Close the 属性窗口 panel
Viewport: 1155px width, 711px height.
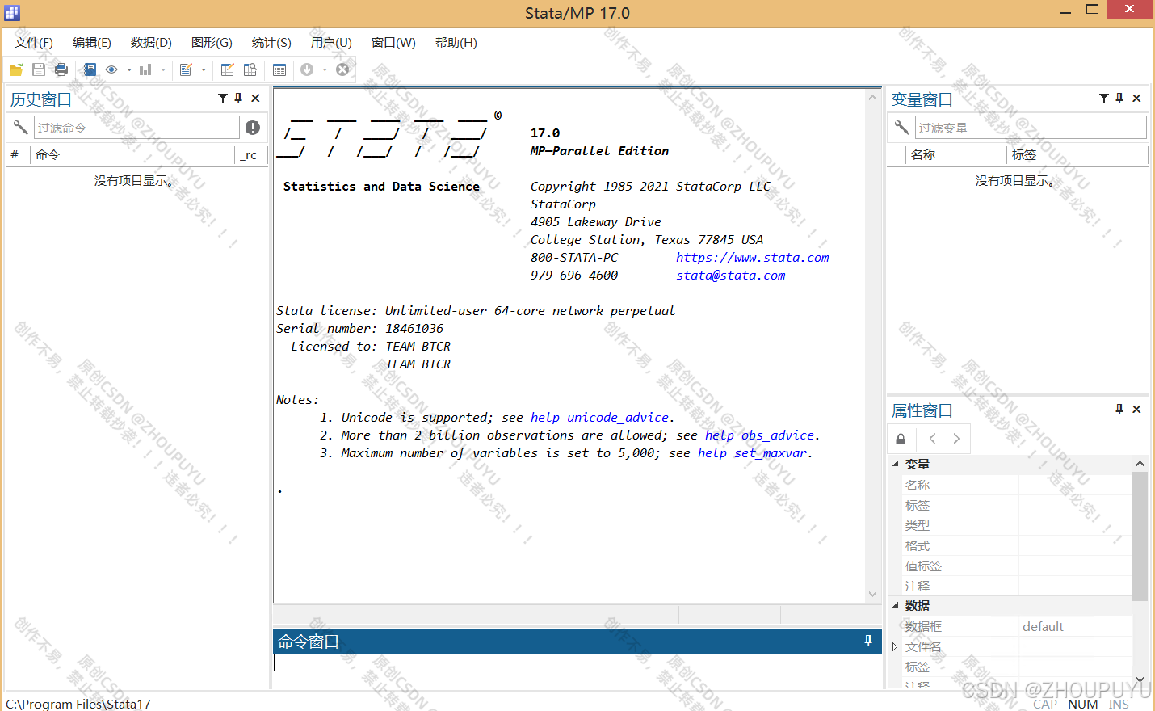point(1136,409)
